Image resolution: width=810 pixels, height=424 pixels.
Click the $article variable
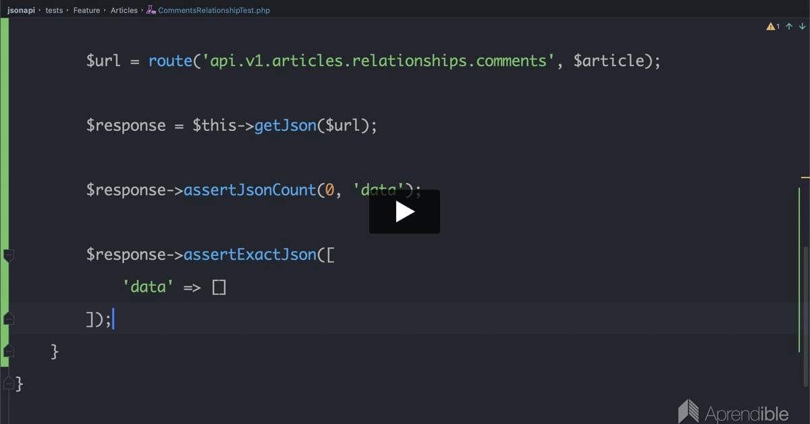(x=608, y=61)
